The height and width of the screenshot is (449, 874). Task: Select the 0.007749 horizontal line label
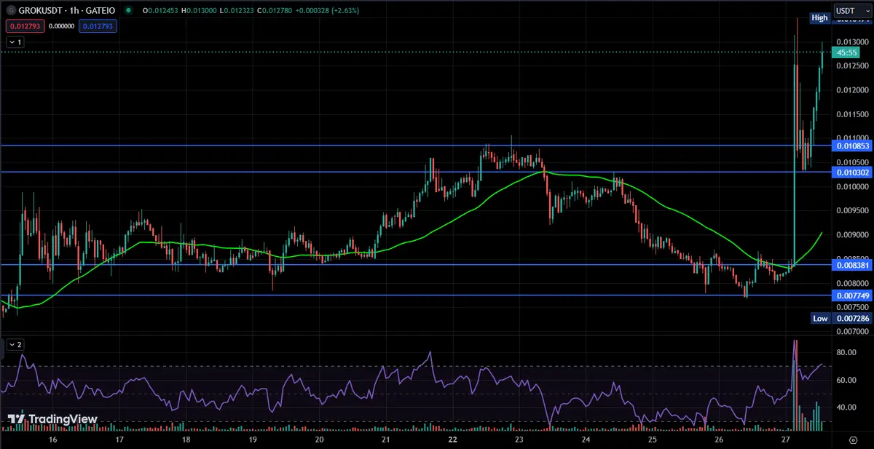(853, 295)
